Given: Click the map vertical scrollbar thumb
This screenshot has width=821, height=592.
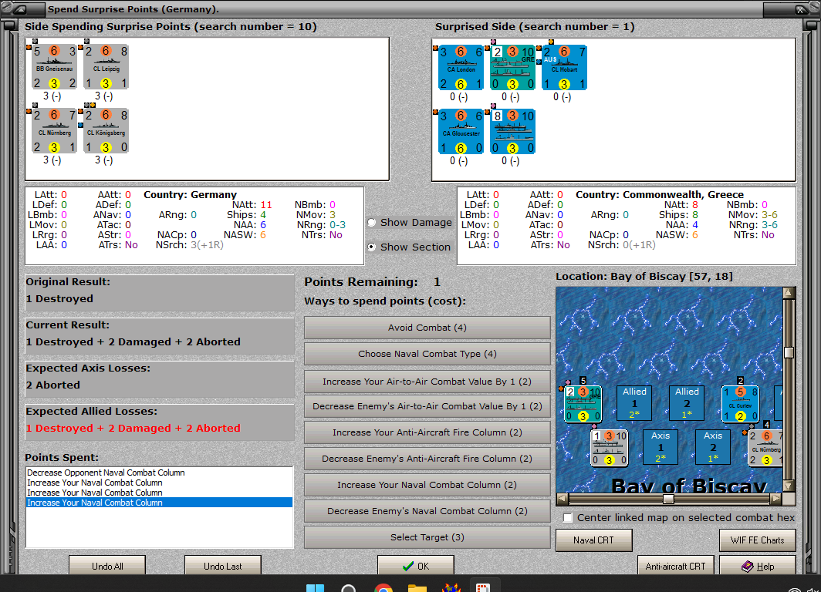Looking at the screenshot, I should [789, 352].
